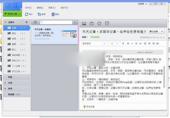Screen dimensions: 170x118
Task: Add a notebook with the plus icon
Action: point(26,22)
